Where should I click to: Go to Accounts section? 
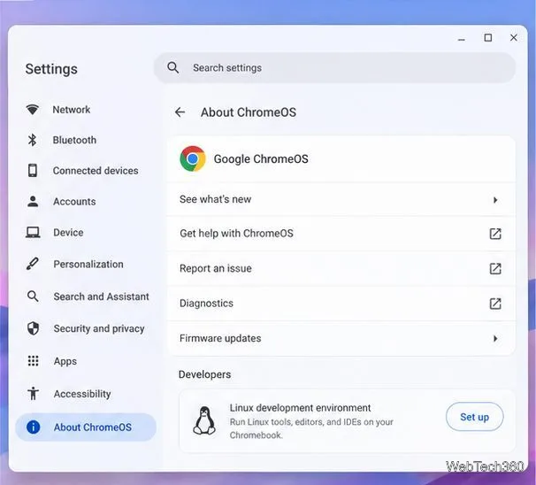[x=86, y=201]
